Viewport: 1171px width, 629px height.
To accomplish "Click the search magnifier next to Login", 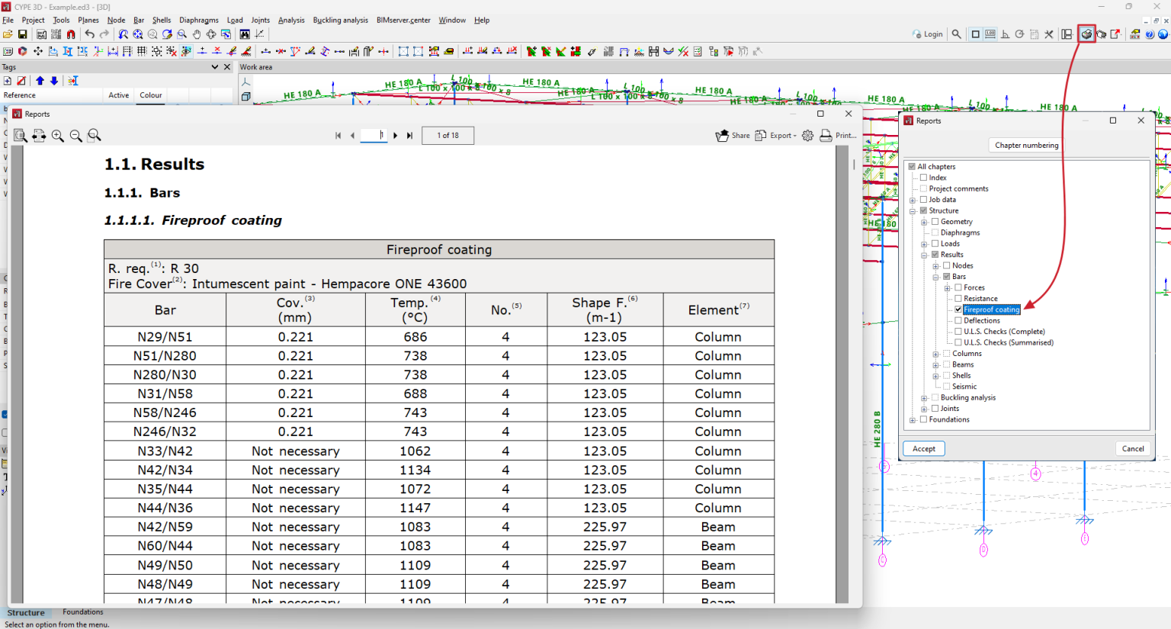I will [x=956, y=34].
